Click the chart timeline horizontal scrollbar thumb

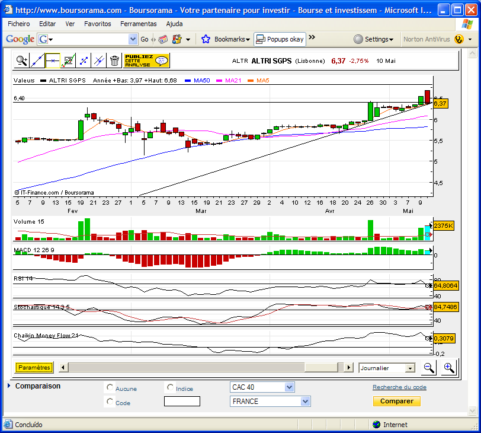[186, 367]
